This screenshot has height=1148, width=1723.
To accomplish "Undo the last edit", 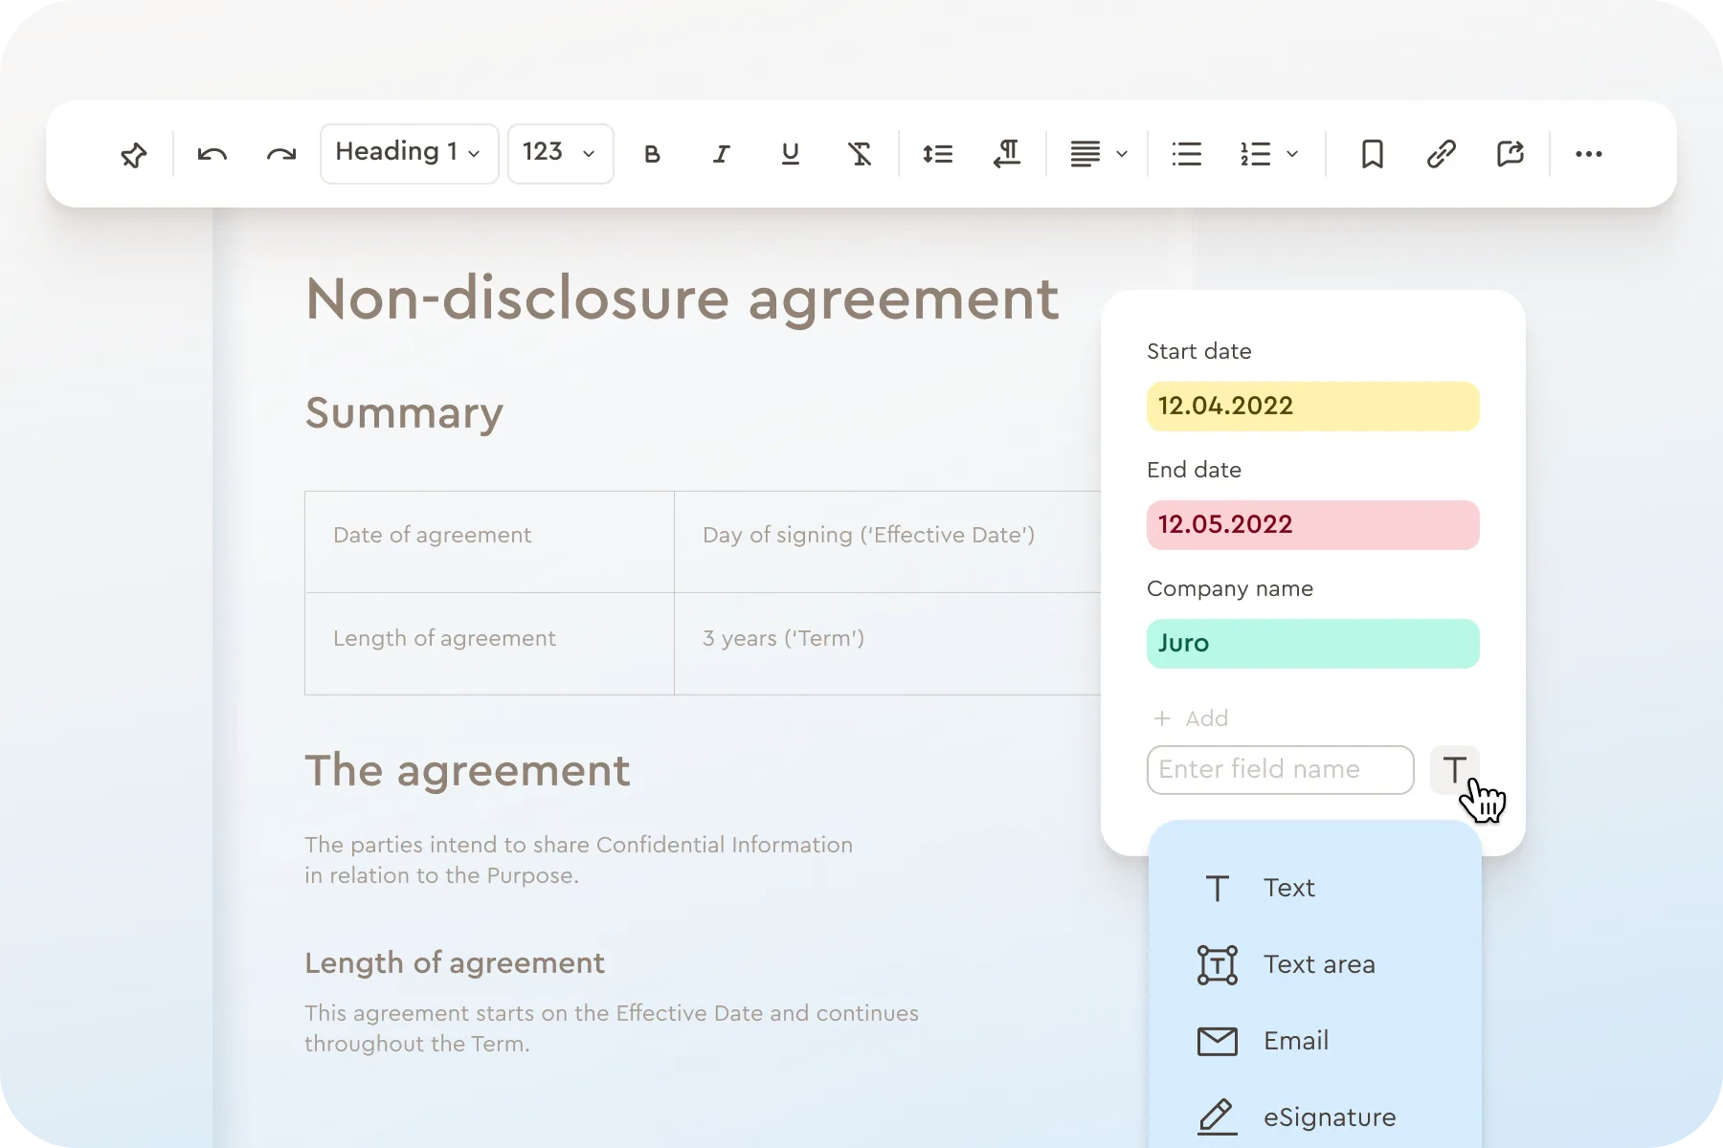I will [212, 153].
